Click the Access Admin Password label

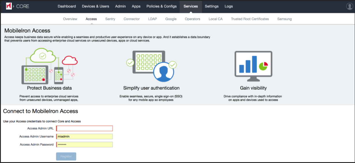[x=37, y=145]
